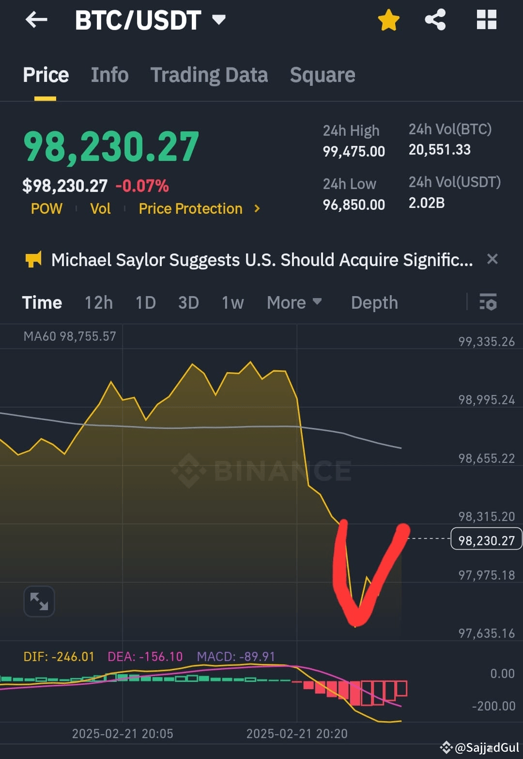The image size is (523, 759).
Task: Dismiss the Michael Saylor news banner
Action: (x=492, y=259)
